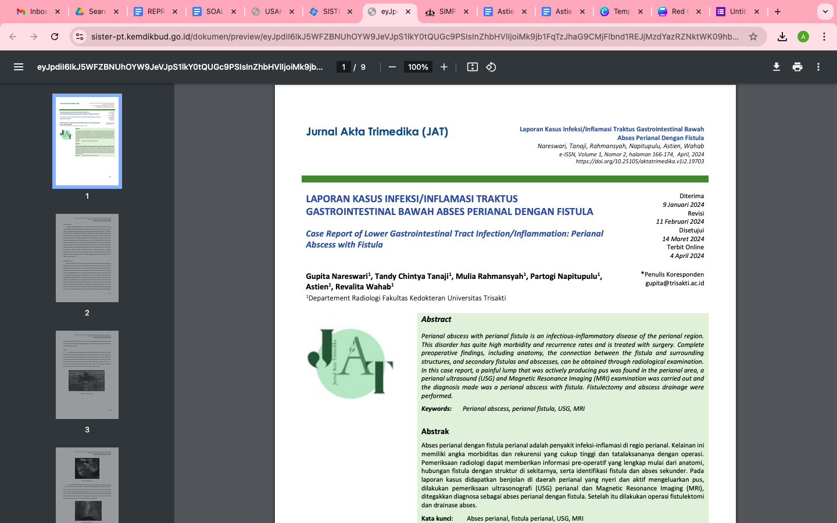This screenshot has width=837, height=523.
Task: Click the page number input field
Action: coord(344,67)
